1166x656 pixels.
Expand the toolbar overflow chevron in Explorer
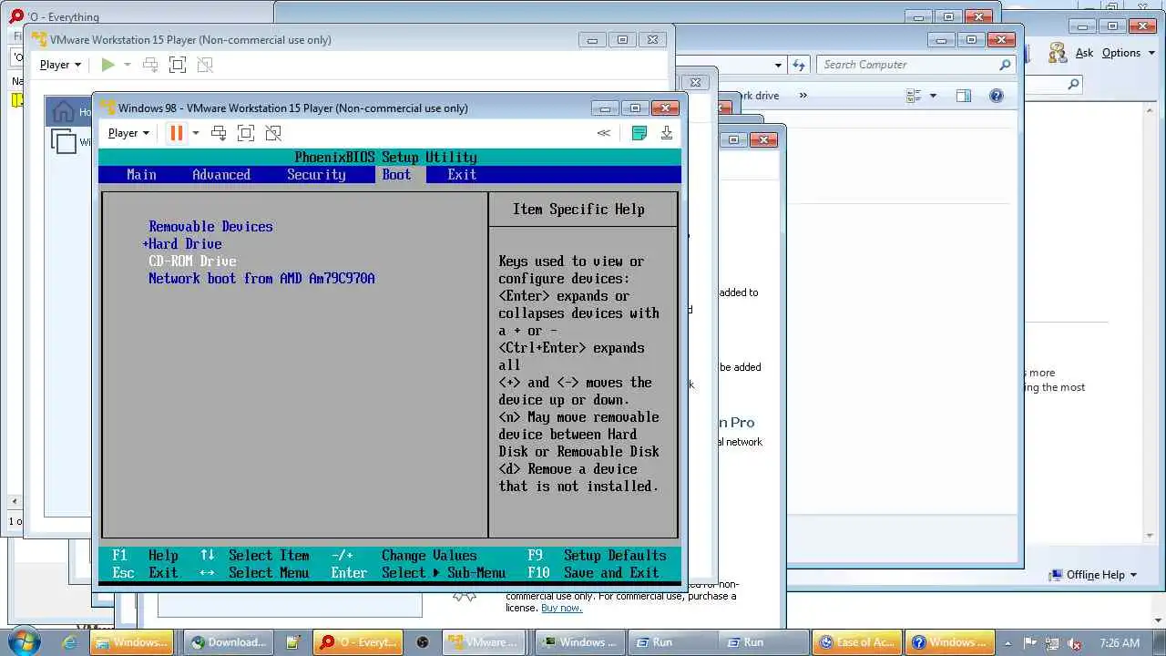[803, 95]
